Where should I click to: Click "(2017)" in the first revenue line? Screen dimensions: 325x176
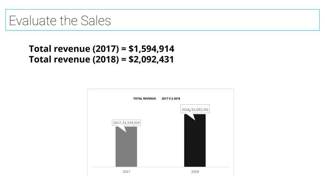[106, 49]
